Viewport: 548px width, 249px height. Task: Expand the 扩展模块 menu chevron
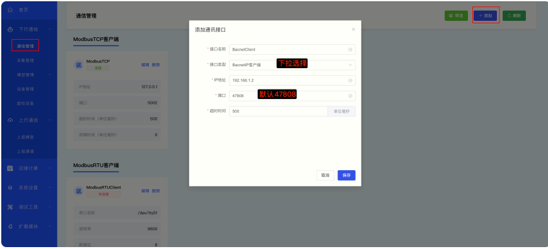50,226
